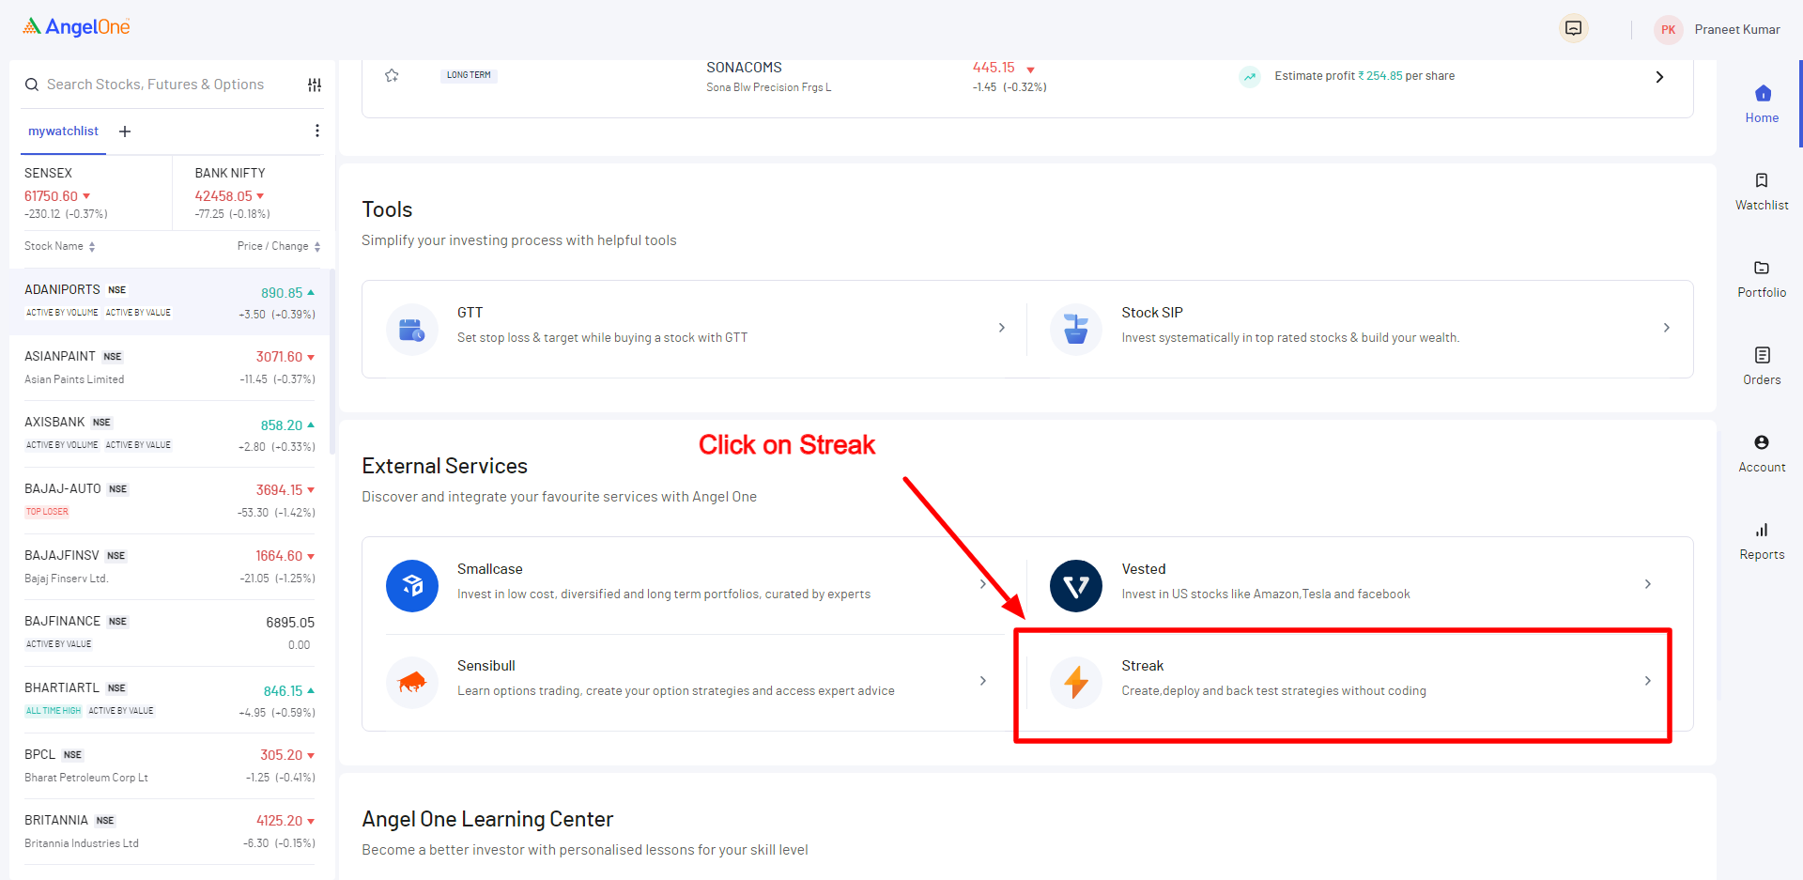This screenshot has width=1803, height=880.
Task: Add a new watchlist with plus icon
Action: [x=125, y=131]
